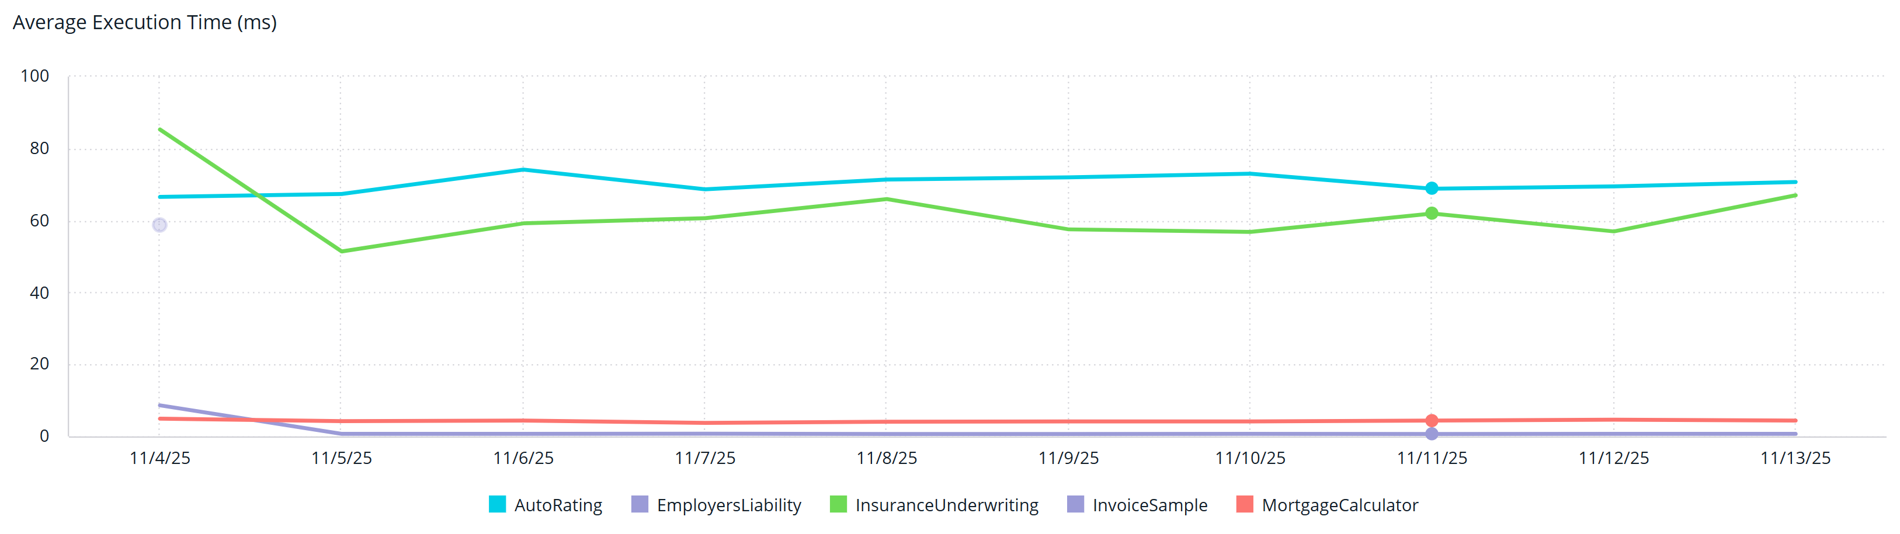The width and height of the screenshot is (1900, 534).
Task: Toggle InvoiceSample series legend text
Action: 1149,505
